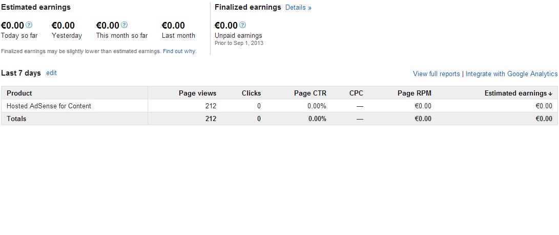Sort by the Page RPM column header
This screenshot has width=559, height=235.
click(414, 93)
